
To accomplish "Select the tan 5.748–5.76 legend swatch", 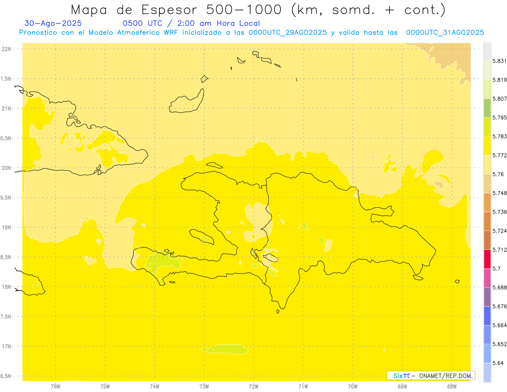I will click(487, 184).
